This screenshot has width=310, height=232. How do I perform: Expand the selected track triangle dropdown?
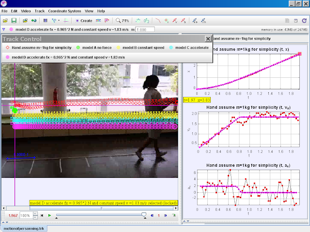3,29
